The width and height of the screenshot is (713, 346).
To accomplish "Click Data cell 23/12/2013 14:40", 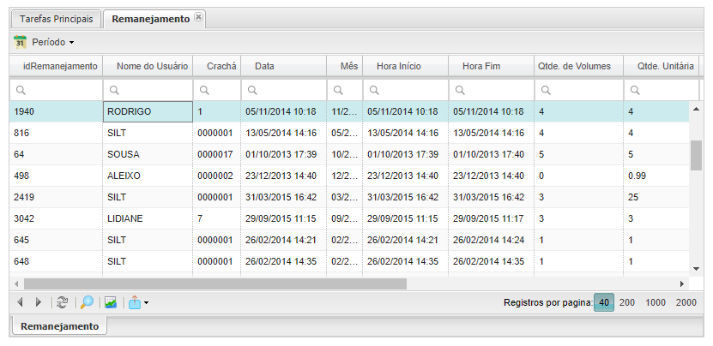I will click(284, 176).
